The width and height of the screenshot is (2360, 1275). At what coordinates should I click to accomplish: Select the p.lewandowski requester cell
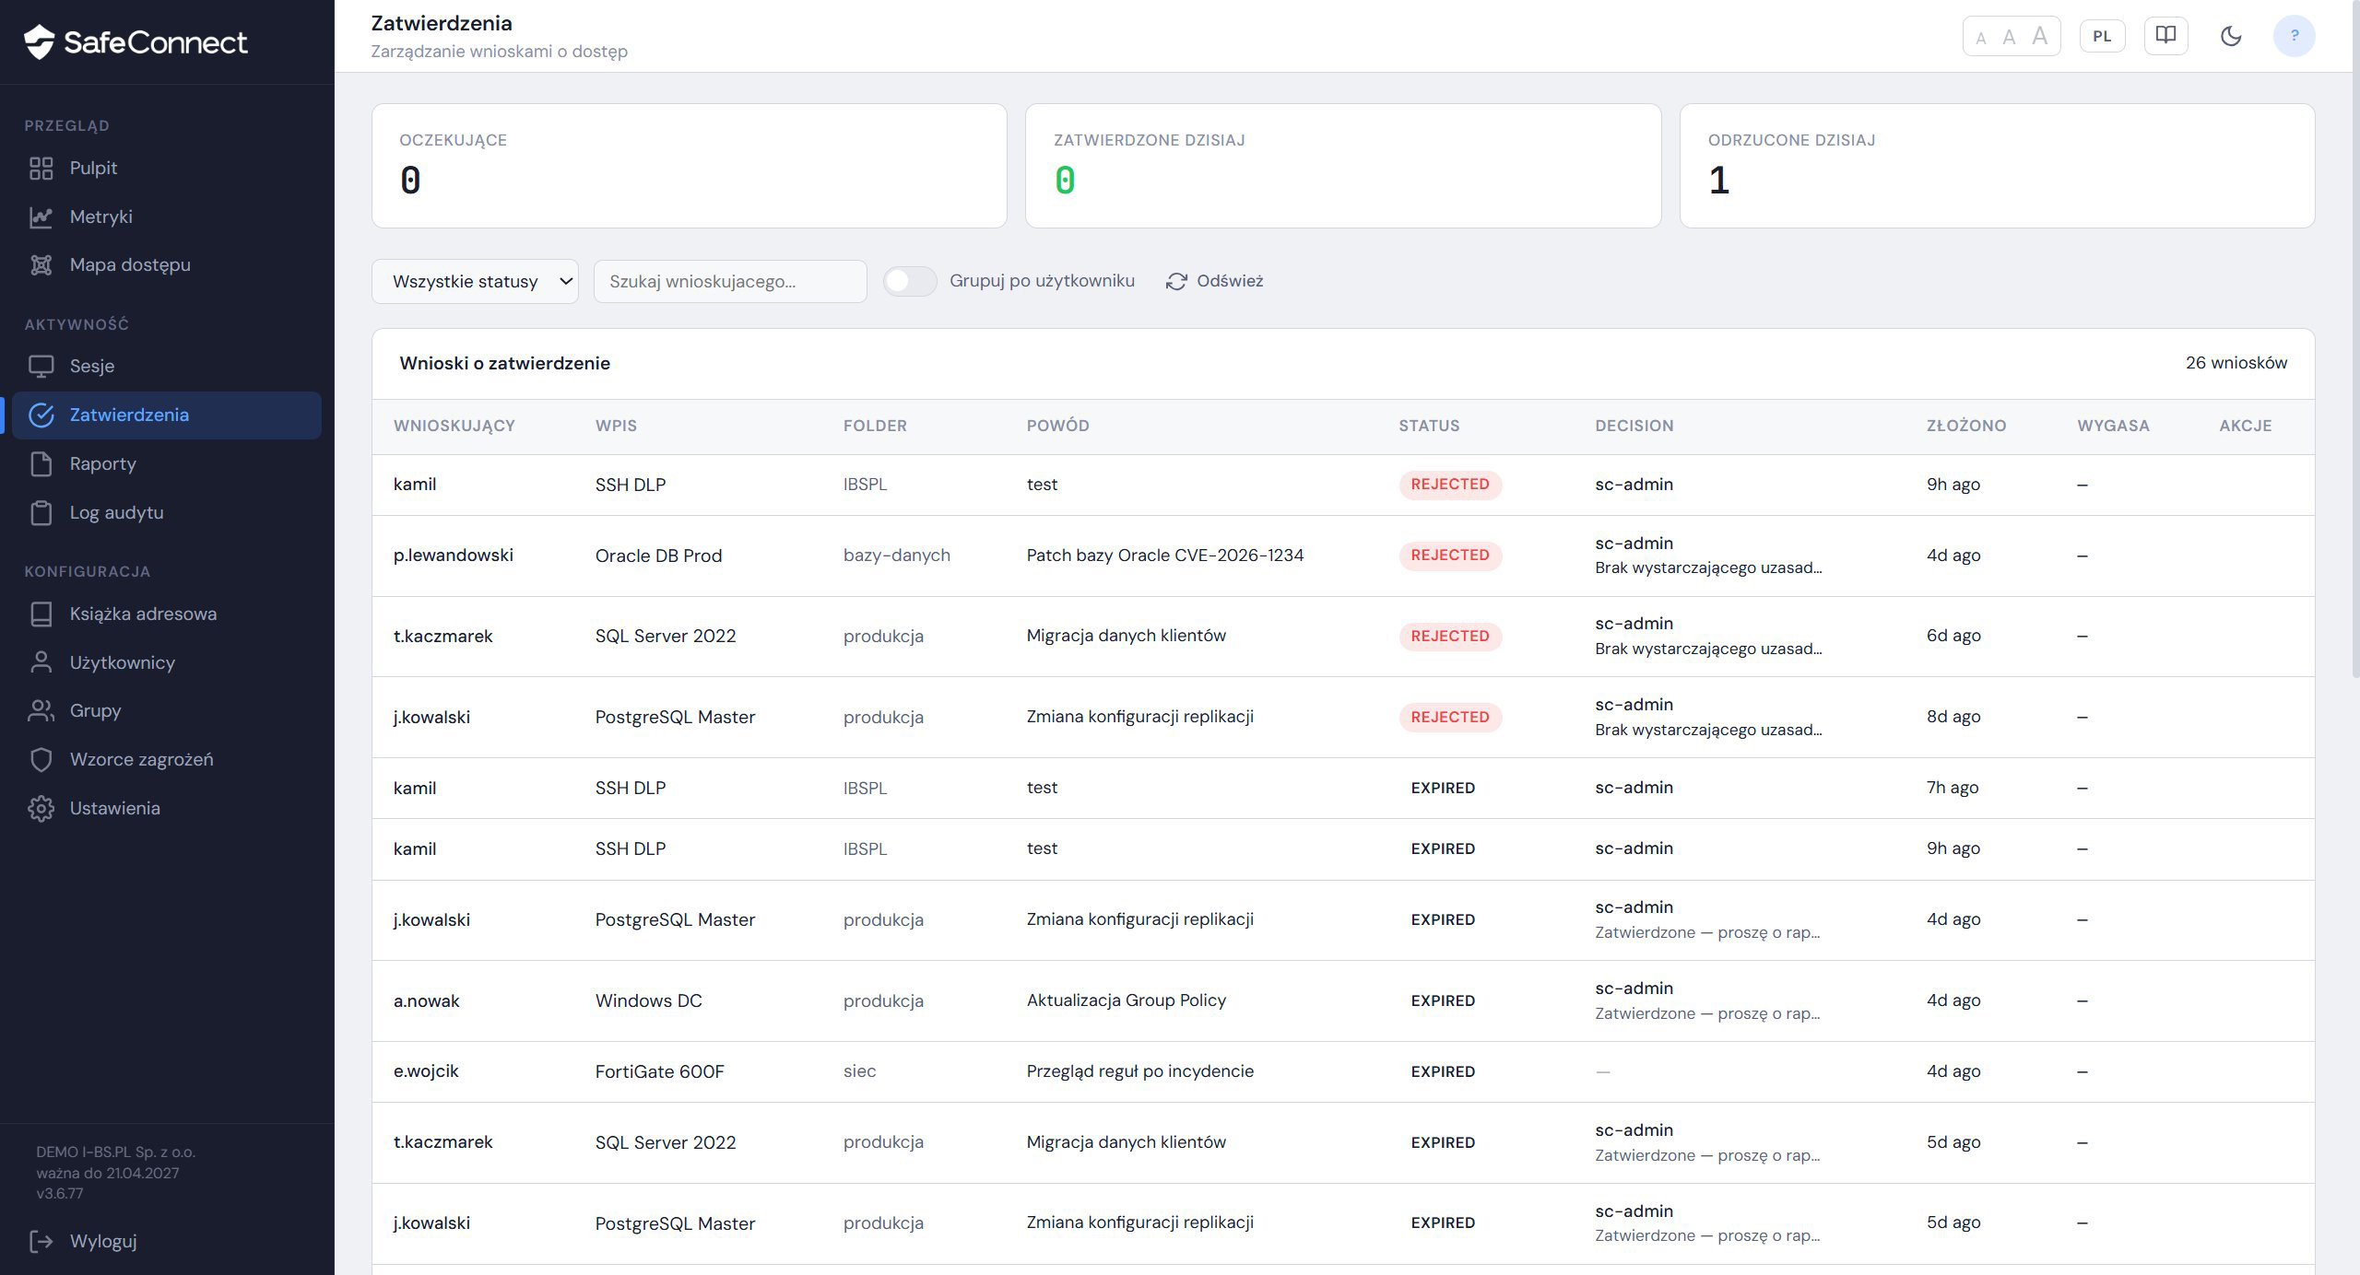454,556
